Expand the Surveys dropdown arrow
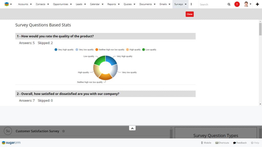 186,4
